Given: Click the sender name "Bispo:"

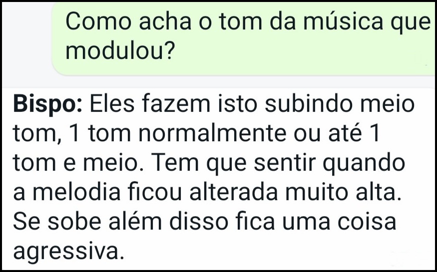Looking at the screenshot, I should coord(48,105).
